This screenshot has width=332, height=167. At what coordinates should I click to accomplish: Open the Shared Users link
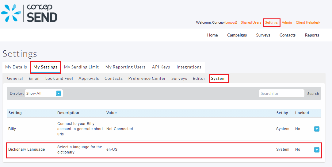pyautogui.click(x=251, y=22)
